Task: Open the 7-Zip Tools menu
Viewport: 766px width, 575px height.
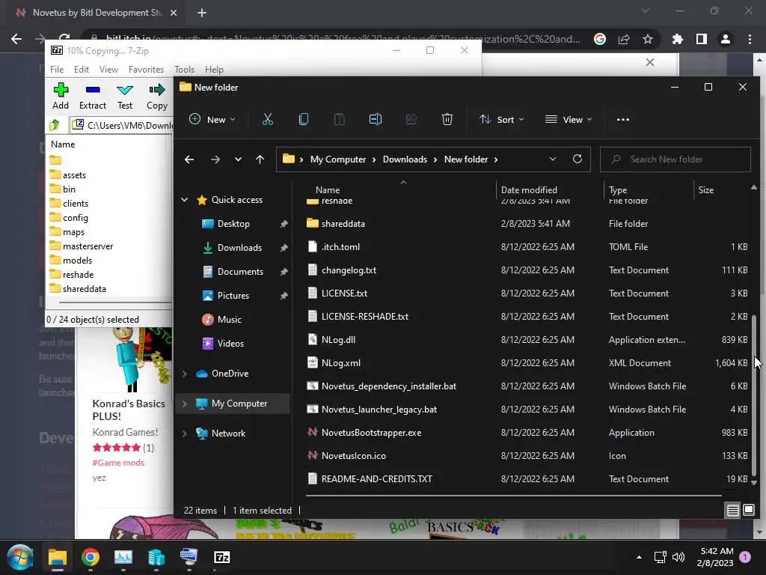Action: [184, 70]
